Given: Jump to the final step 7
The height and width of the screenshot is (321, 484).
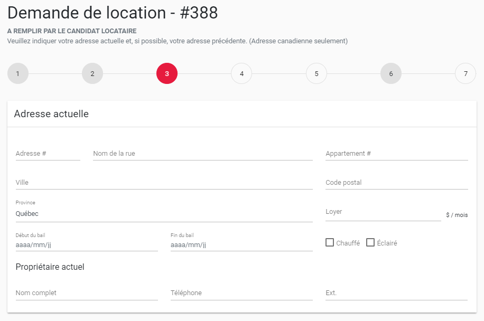Looking at the screenshot, I should (465, 73).
